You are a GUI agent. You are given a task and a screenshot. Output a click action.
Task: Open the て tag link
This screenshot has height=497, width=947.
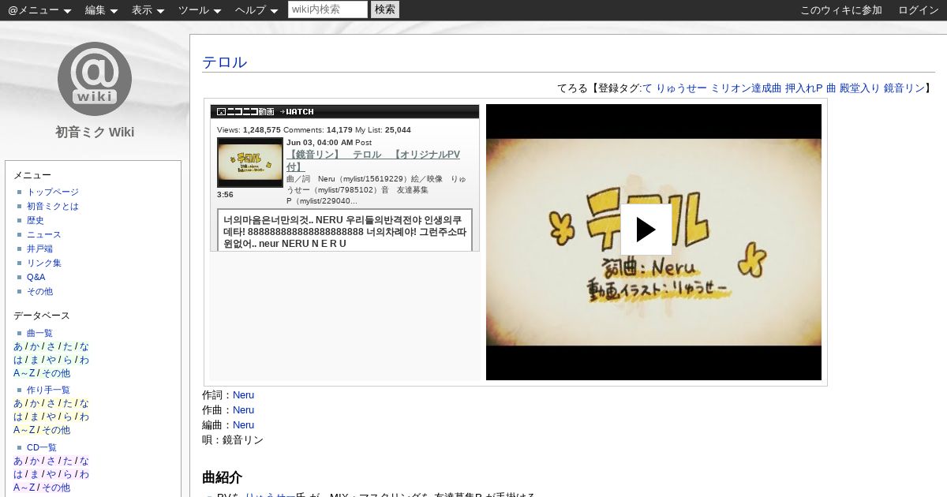tap(647, 88)
